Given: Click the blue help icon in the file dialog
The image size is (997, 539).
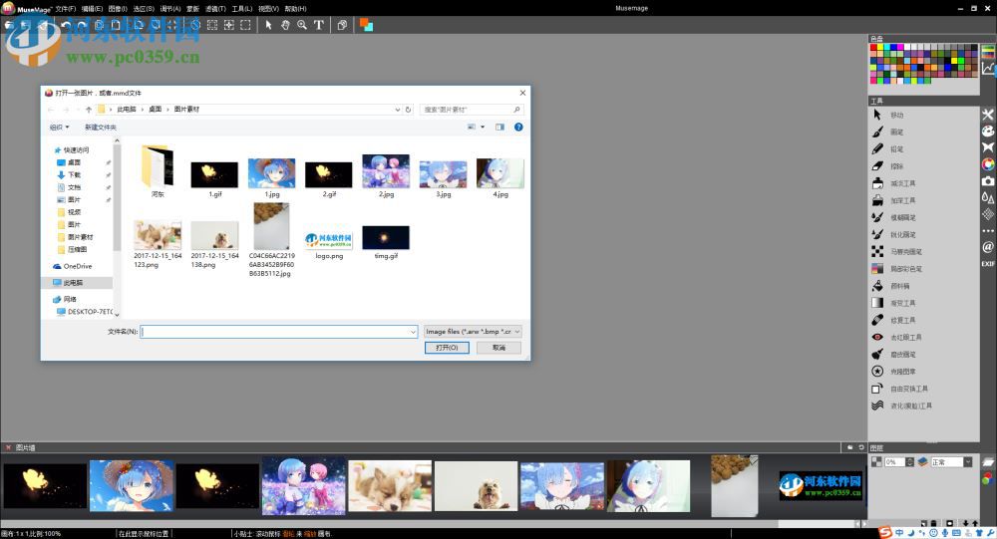Looking at the screenshot, I should (x=519, y=128).
